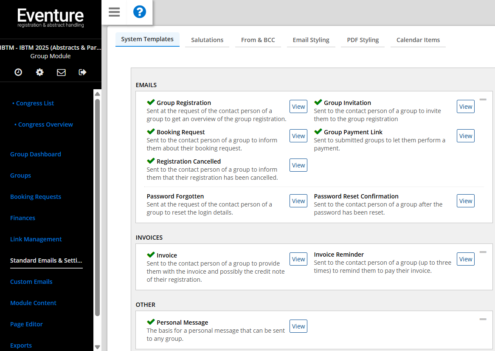Viewport: 495px width, 351px height.
Task: View the Personal Message template
Action: pyautogui.click(x=298, y=326)
